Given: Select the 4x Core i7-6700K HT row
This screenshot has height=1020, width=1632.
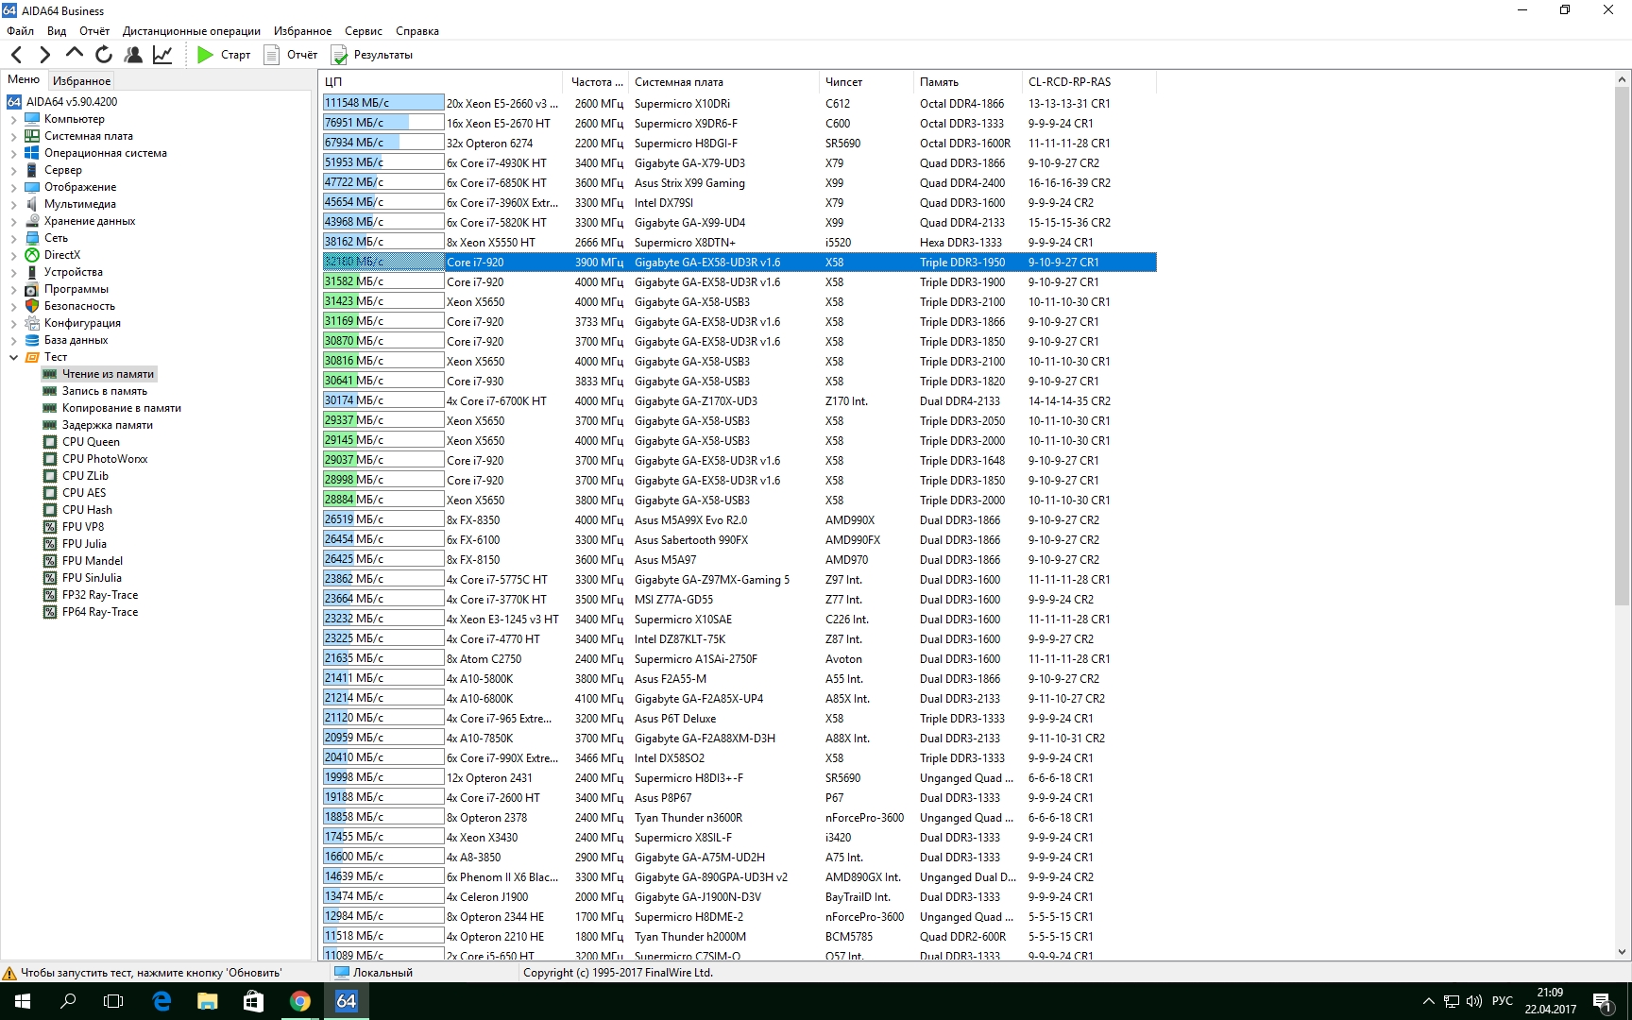Looking at the screenshot, I should pos(739,401).
